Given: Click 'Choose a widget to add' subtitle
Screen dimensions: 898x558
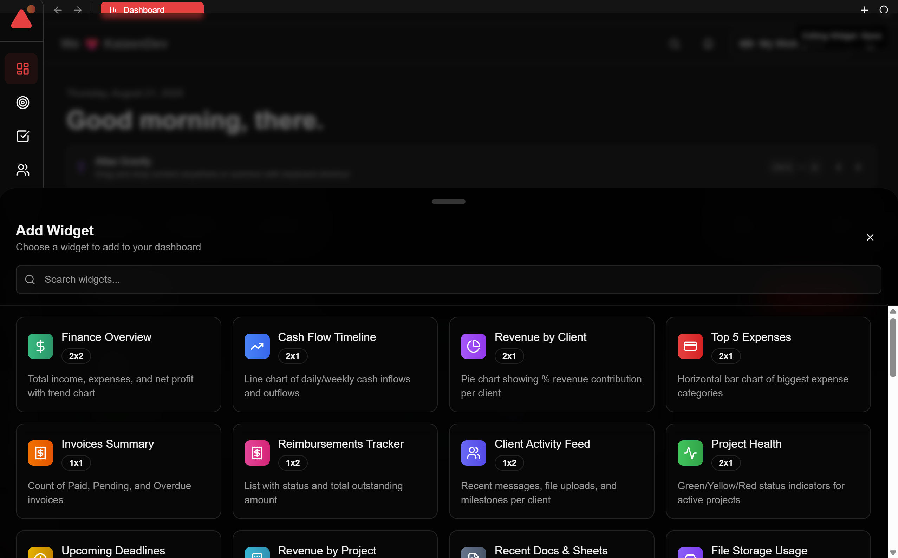Looking at the screenshot, I should pyautogui.click(x=108, y=247).
